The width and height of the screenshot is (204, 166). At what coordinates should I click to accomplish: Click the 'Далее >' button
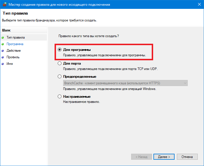point(164,157)
